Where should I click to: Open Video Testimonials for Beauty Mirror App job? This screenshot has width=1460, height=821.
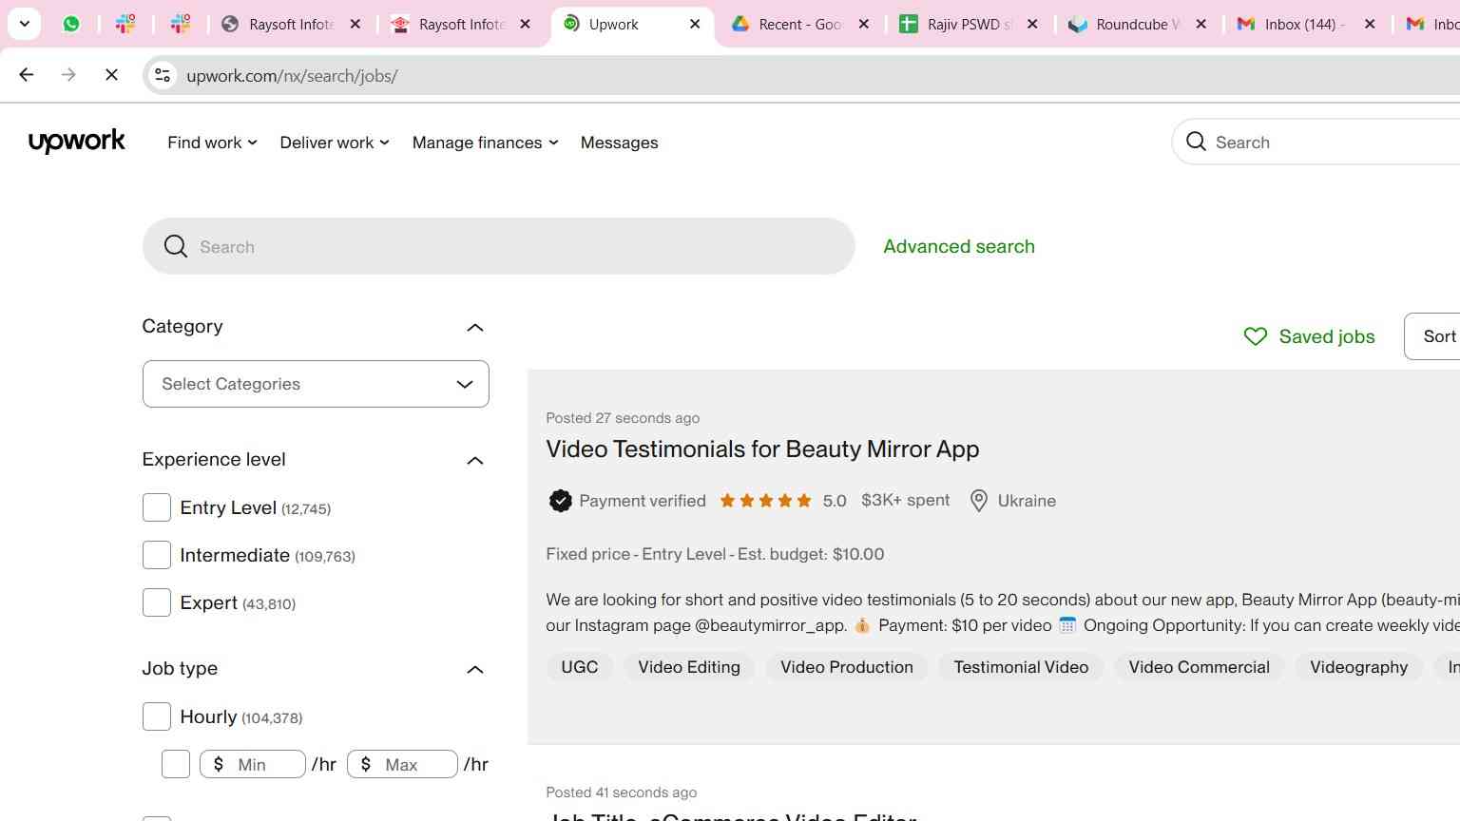(762, 449)
